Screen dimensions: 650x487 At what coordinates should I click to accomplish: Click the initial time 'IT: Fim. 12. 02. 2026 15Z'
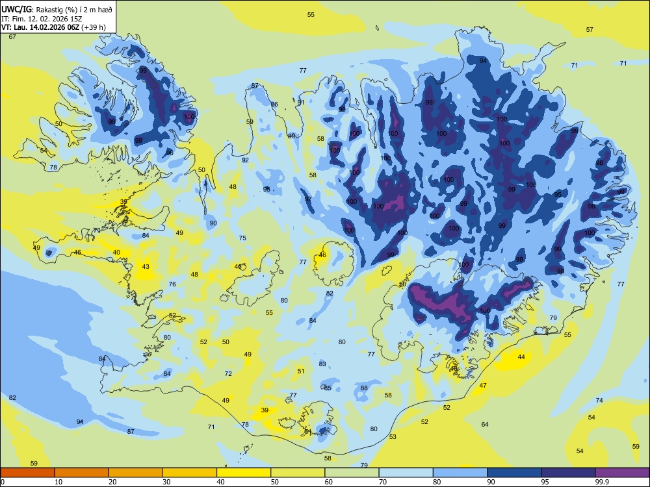pos(42,19)
